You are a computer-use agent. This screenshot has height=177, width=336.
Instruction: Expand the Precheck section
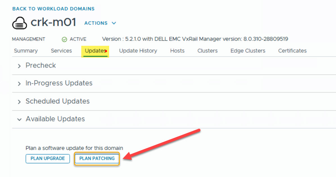[19, 66]
